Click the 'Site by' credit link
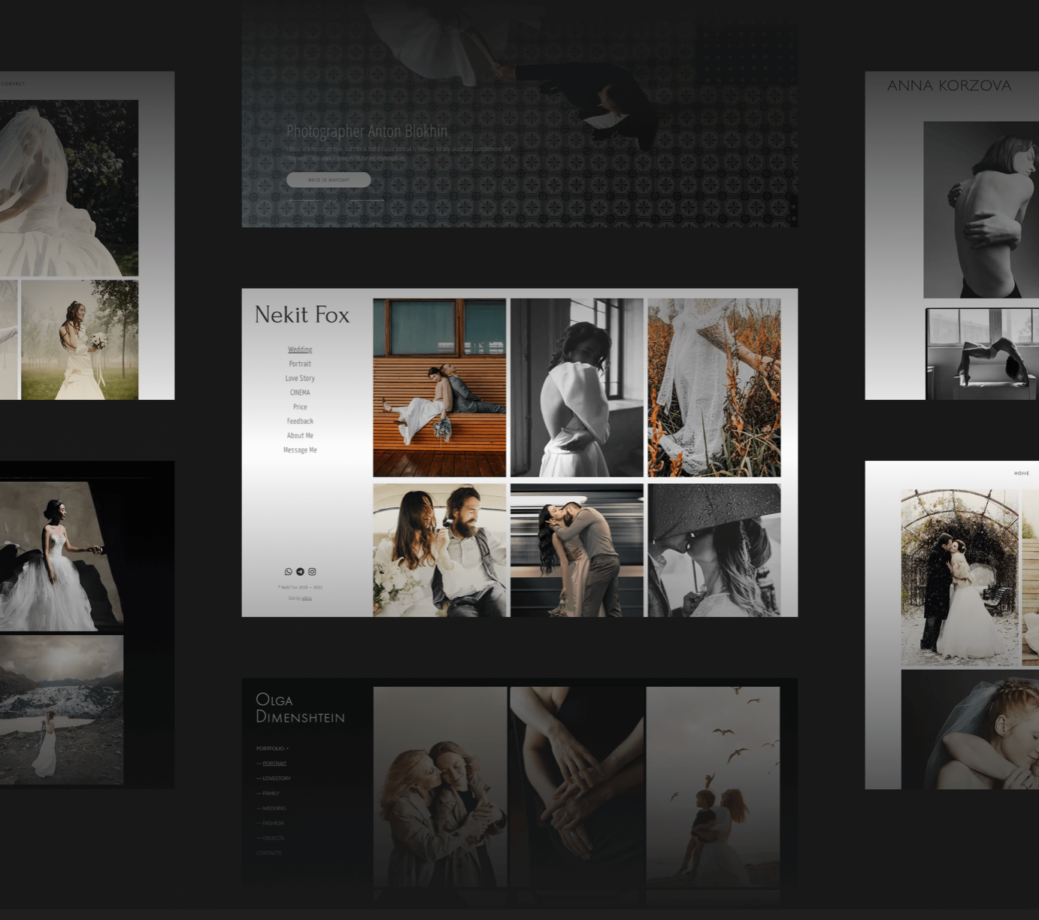Viewport: 1039px width, 920px height. (x=306, y=598)
